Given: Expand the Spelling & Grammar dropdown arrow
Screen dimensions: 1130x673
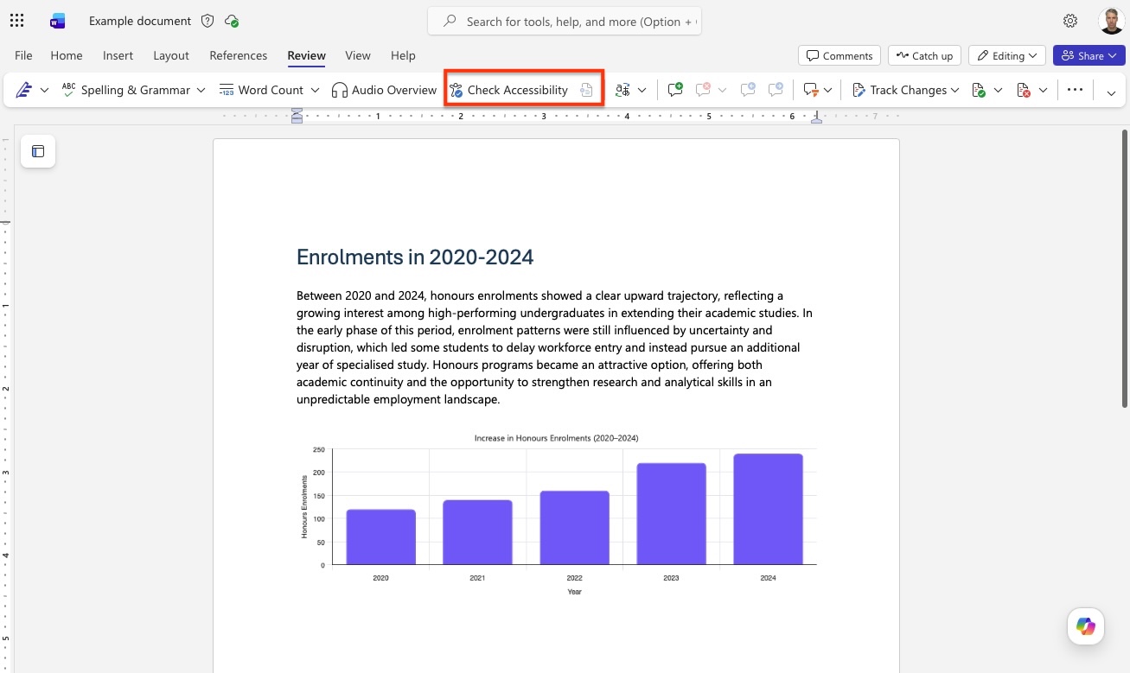Looking at the screenshot, I should (201, 90).
